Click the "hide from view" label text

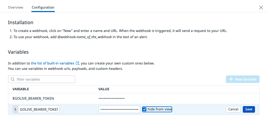click(160, 109)
